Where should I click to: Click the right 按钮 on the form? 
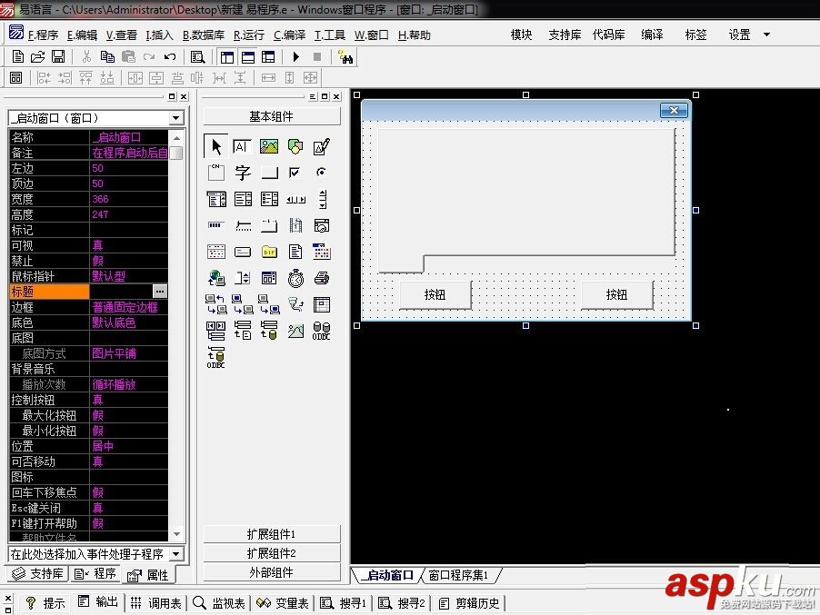coord(617,294)
